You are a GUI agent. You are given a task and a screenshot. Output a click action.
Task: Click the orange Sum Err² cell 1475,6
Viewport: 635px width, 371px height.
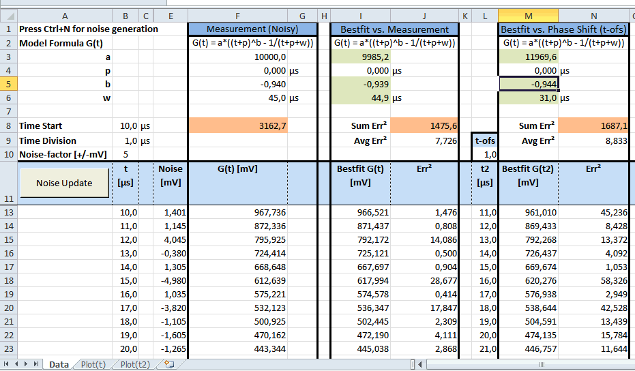tap(424, 125)
